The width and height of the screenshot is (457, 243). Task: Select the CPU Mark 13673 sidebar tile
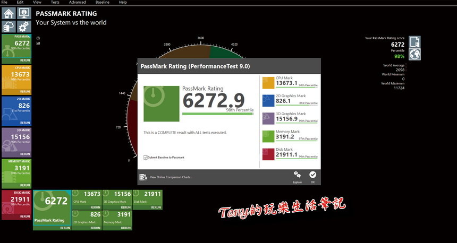point(16,80)
